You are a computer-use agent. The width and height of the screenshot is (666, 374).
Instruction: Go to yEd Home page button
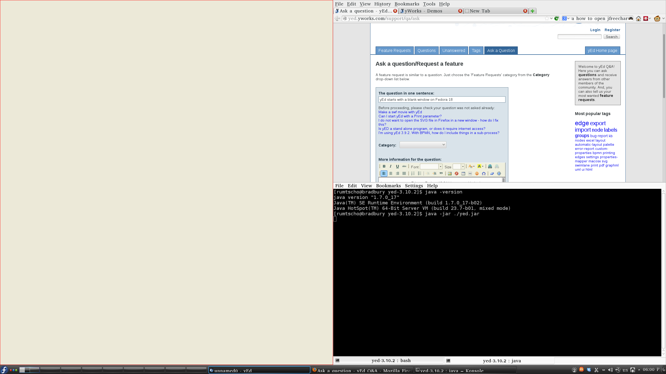(x=603, y=51)
